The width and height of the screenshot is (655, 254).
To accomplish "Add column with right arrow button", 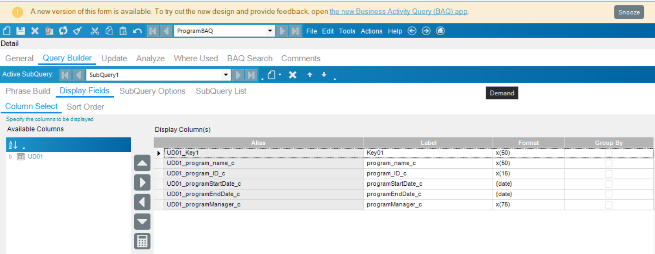I will 142,183.
